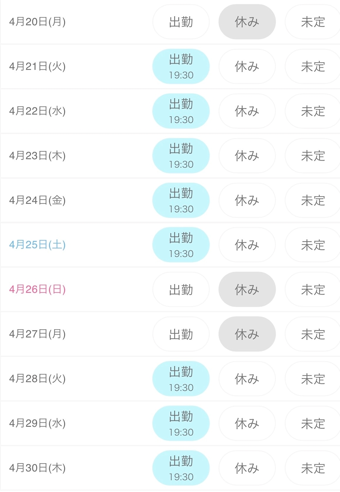340x492 pixels.
Task: Tap the selected 休み button on April 27
Action: [247, 334]
